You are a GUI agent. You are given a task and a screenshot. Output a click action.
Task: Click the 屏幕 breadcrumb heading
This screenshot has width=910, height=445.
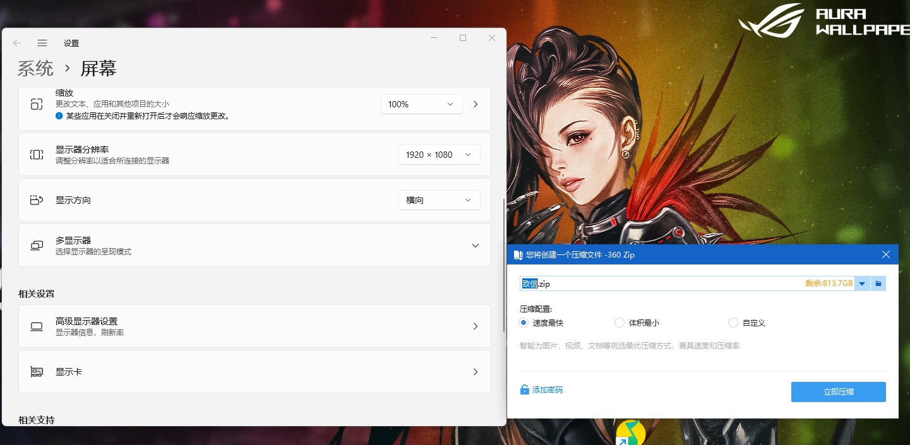(99, 68)
